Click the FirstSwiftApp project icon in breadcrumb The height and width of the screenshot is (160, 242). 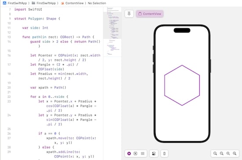[5, 3]
